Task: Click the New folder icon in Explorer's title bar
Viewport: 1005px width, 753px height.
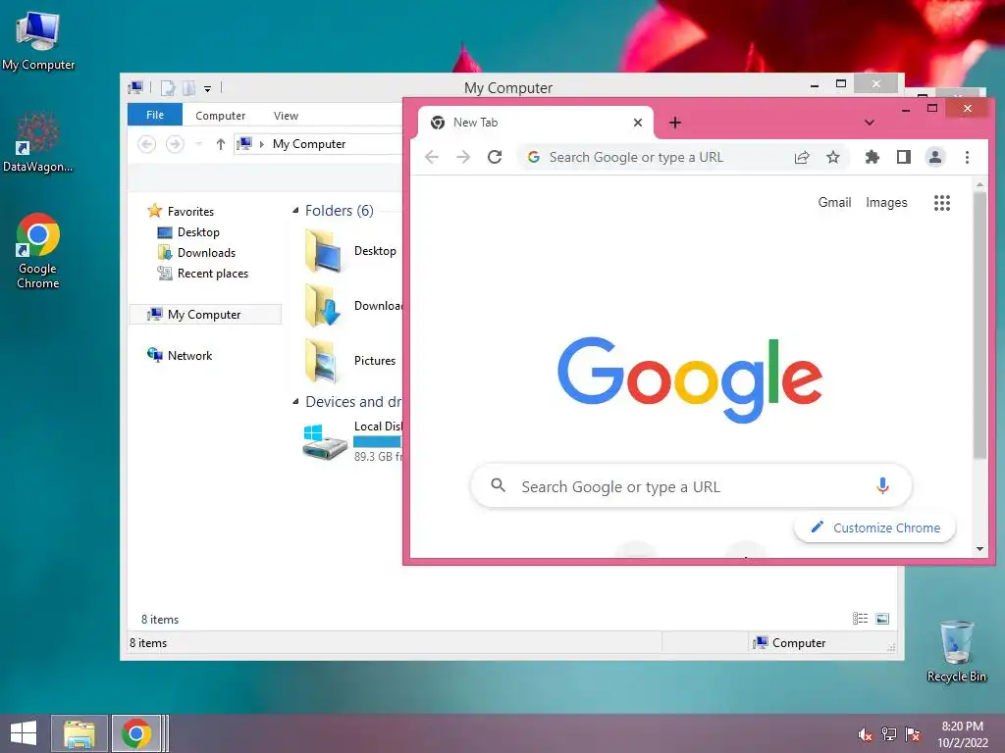Action: tap(188, 87)
